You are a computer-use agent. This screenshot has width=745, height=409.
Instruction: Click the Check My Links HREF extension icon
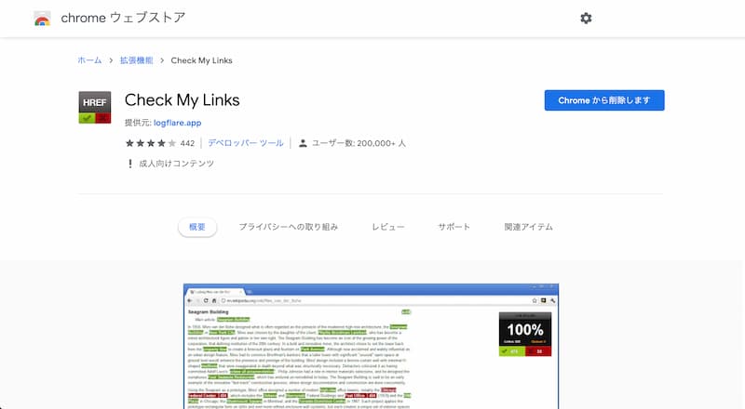(x=95, y=107)
